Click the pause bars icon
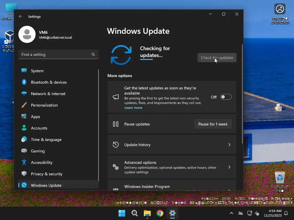The height and width of the screenshot is (220, 294). click(x=116, y=124)
